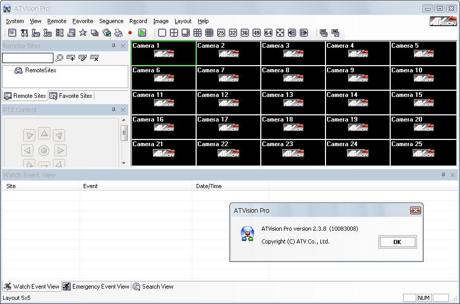Switch to the Favorite Sites tab
Screen dimensions: 460x304
click(x=71, y=96)
